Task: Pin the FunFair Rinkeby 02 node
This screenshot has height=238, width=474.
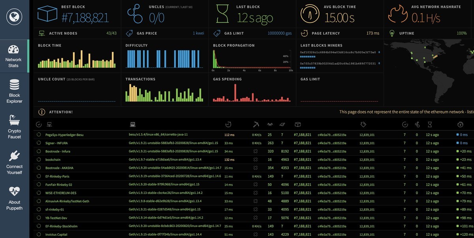Action: (39, 184)
